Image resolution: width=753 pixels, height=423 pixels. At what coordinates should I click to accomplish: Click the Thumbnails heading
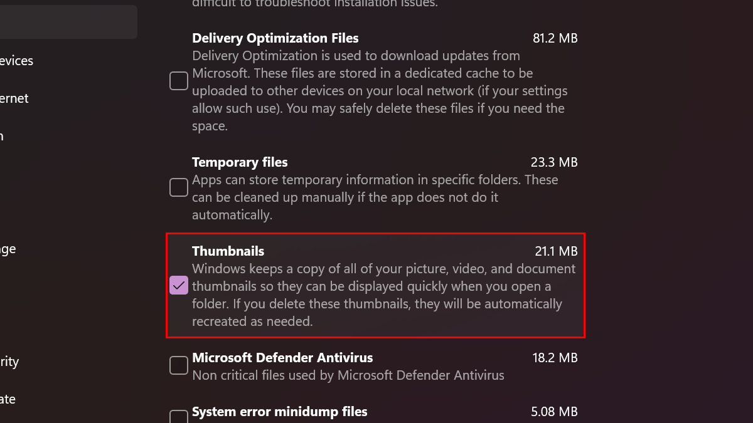(228, 251)
